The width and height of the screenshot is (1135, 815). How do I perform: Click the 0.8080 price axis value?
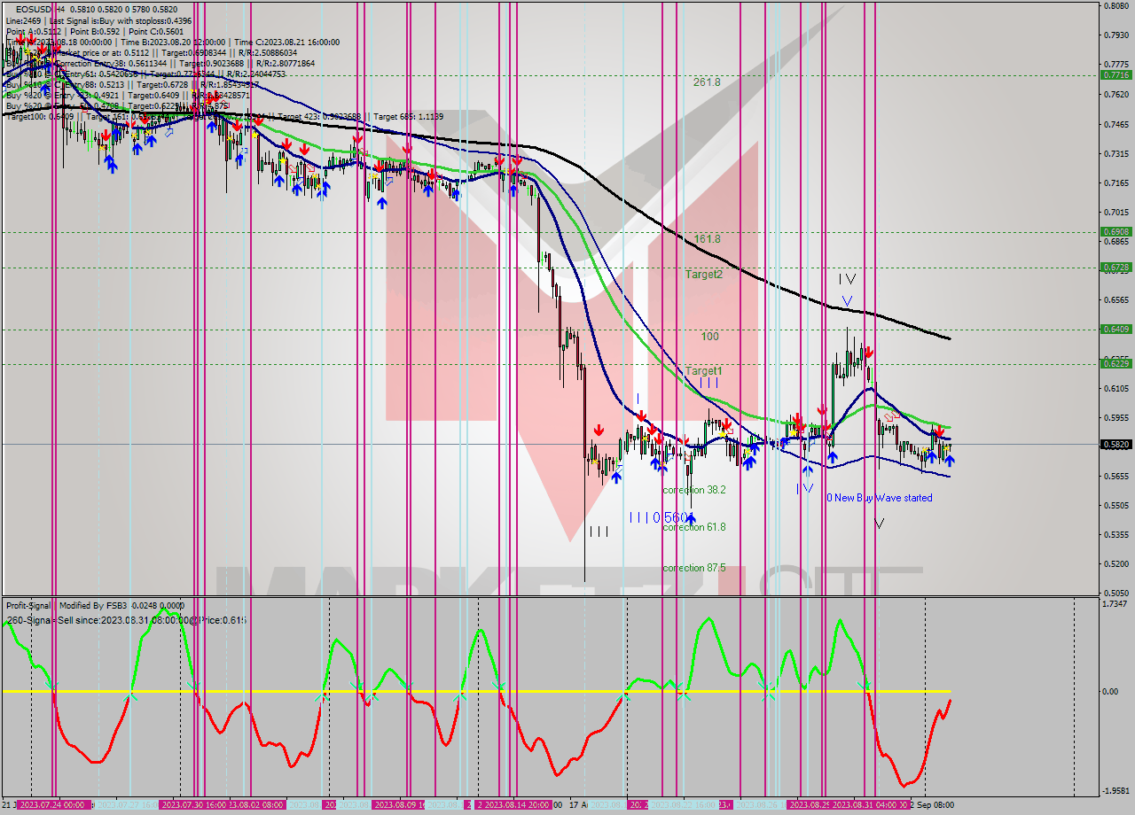(1115, 6)
